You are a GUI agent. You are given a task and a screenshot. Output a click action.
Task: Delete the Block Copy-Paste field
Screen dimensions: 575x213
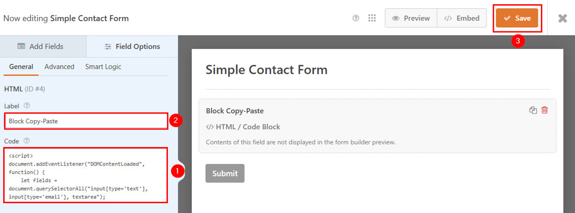click(x=544, y=110)
